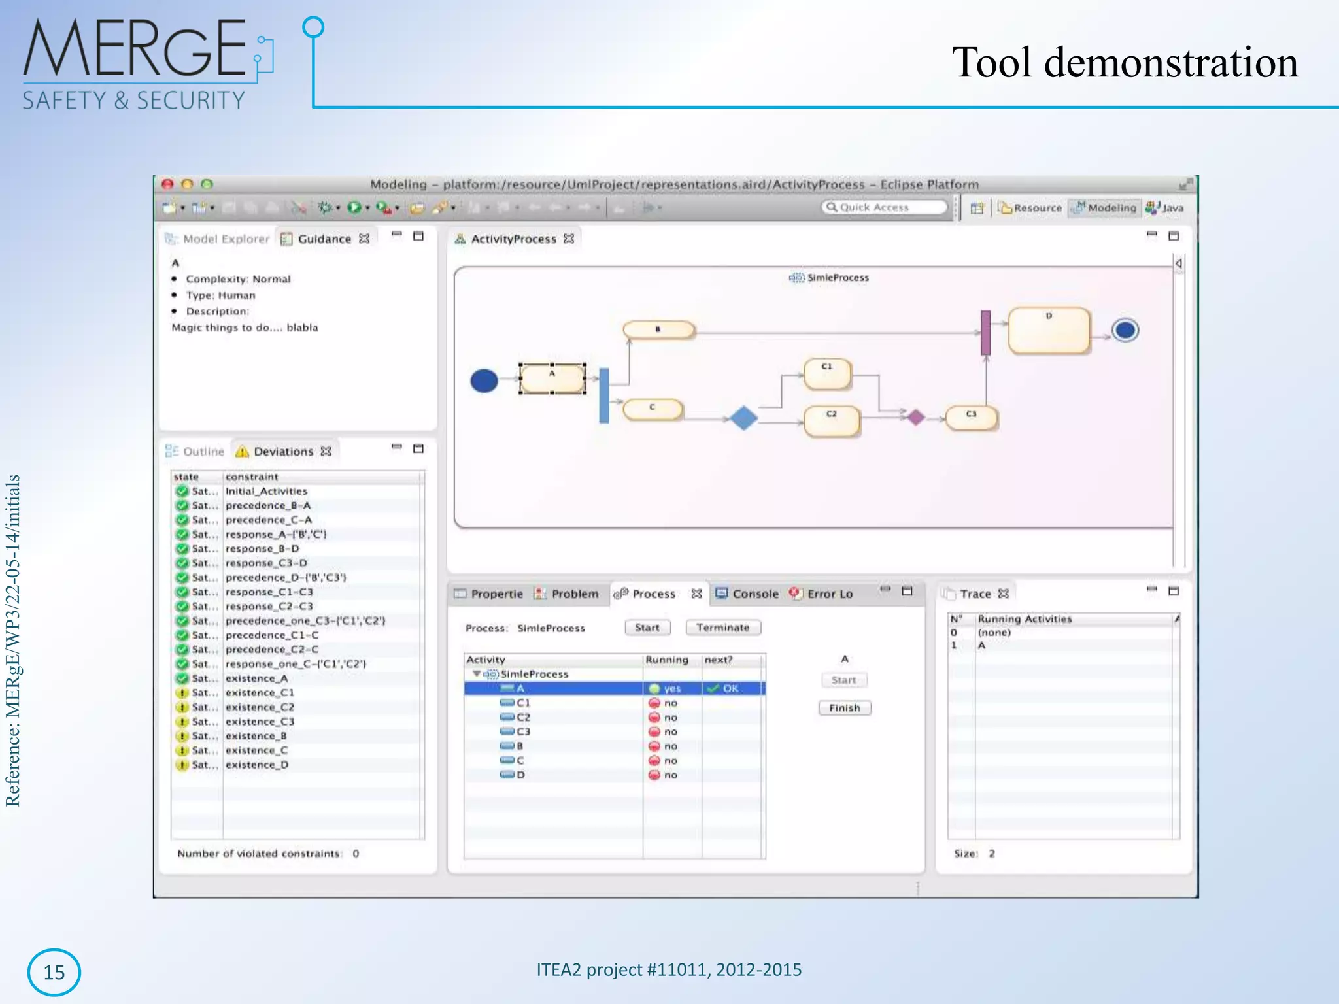Expand the diagram palette arrow
Viewport: 1339px width, 1004px height.
[1179, 263]
